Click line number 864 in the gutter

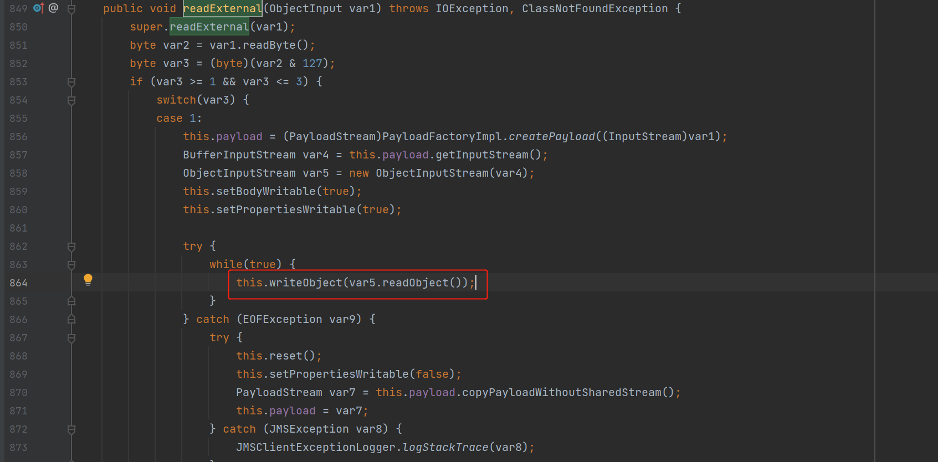pos(18,283)
